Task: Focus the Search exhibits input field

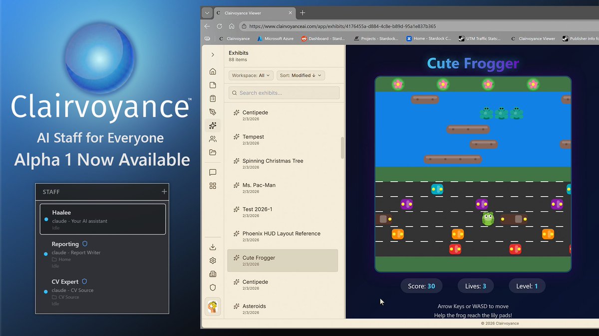Action: (284, 93)
